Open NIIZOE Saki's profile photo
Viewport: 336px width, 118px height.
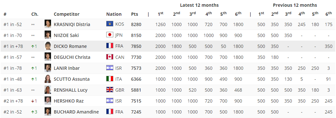[48, 35]
